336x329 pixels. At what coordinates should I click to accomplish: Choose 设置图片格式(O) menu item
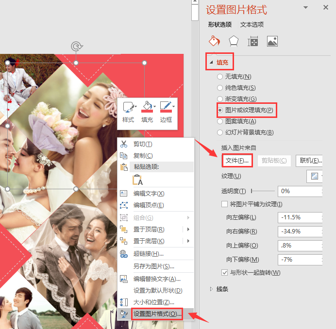157,314
